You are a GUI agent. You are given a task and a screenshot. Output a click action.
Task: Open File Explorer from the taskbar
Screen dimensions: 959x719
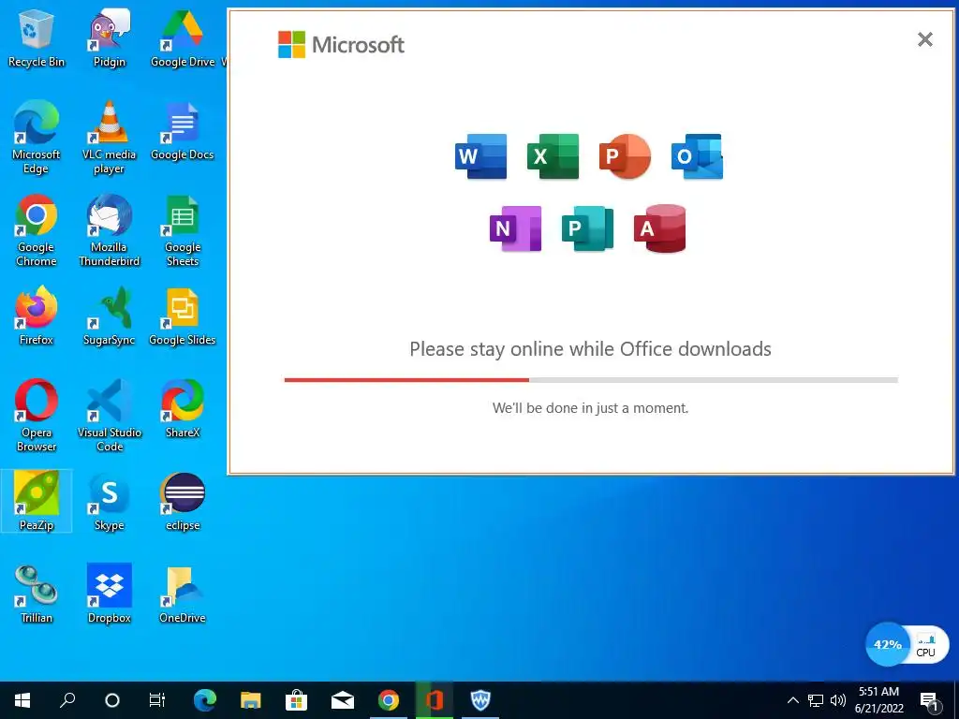[250, 700]
